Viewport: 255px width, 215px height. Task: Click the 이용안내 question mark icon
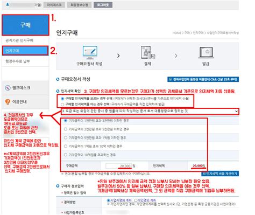click(8, 102)
